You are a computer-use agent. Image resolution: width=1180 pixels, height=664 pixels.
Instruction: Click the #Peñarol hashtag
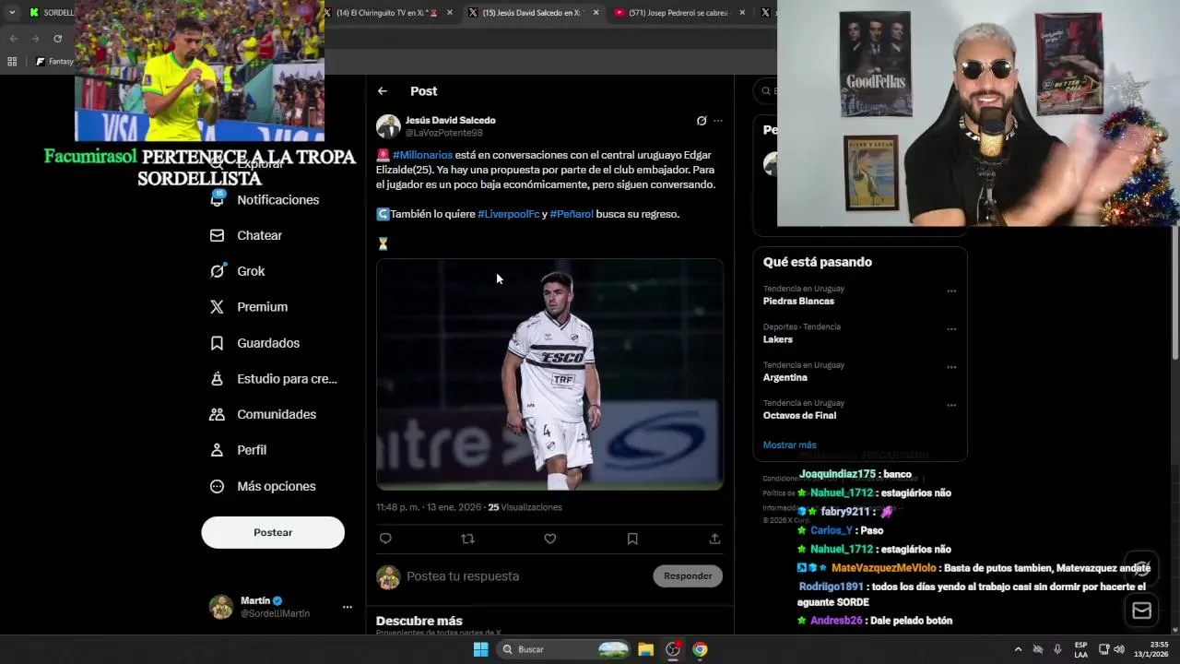[572, 214]
